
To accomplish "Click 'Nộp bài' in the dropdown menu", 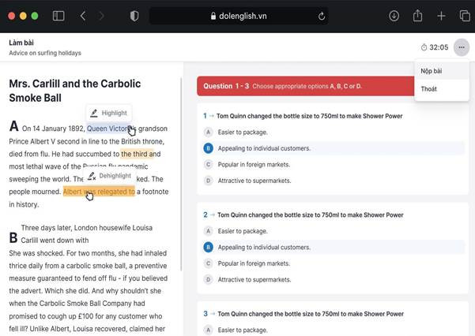I will 432,71.
